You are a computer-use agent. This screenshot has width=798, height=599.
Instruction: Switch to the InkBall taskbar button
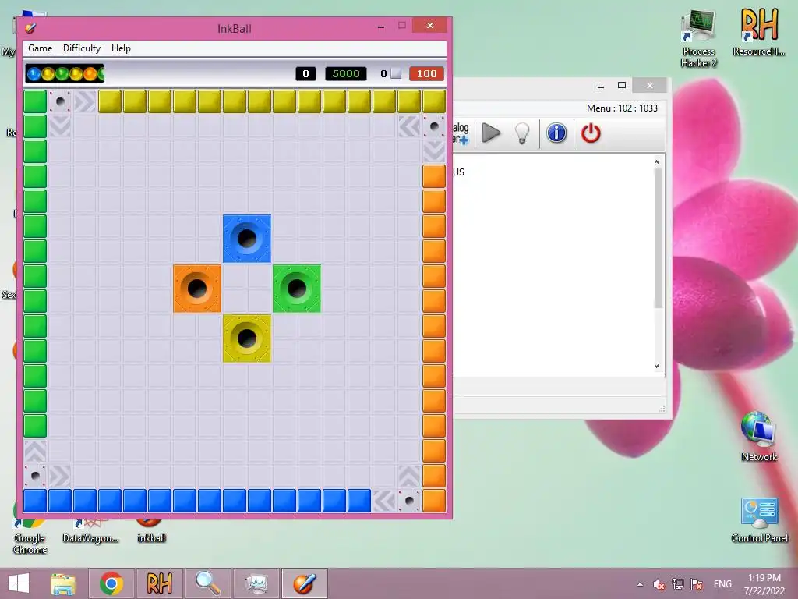pyautogui.click(x=305, y=583)
